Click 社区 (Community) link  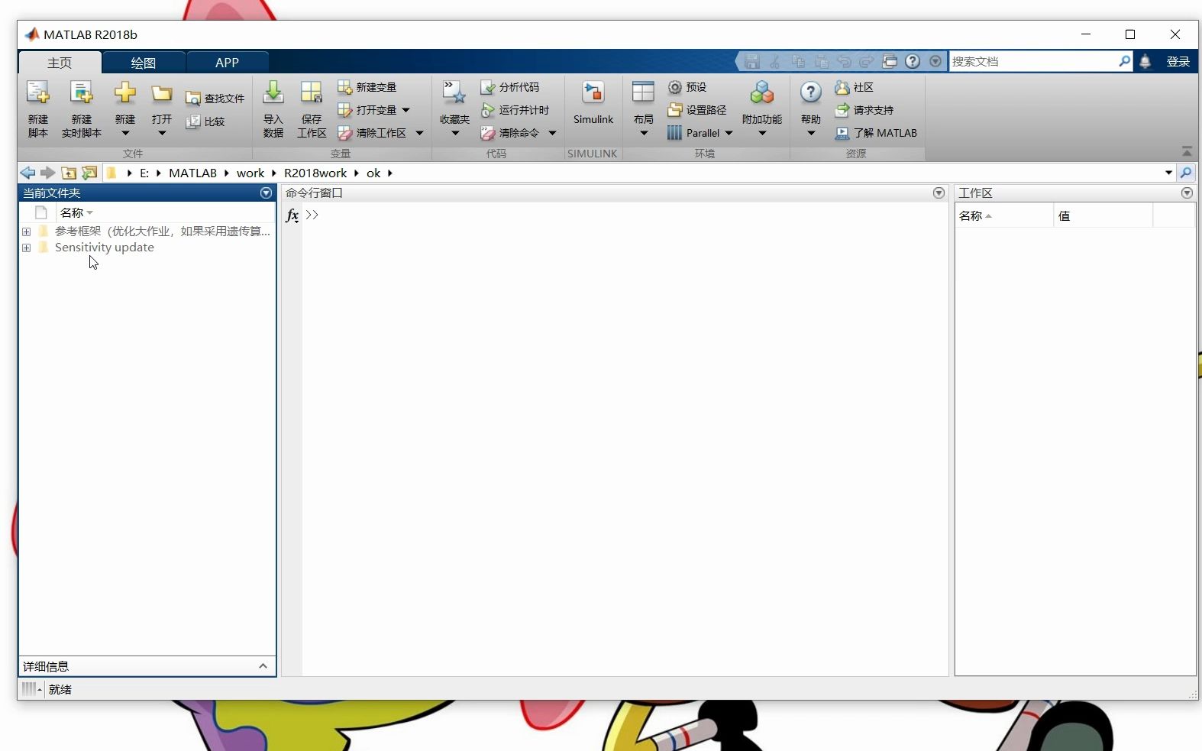(855, 87)
